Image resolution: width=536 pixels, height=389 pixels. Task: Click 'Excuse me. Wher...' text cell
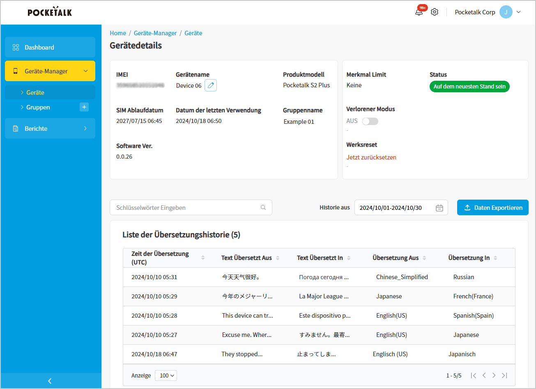pyautogui.click(x=247, y=335)
